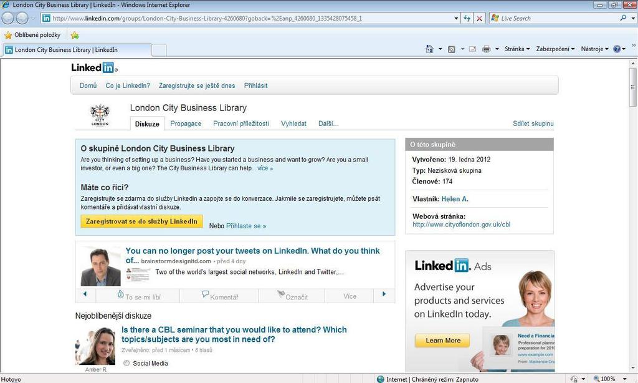Open the Stránka menu dropdown
Viewport: 638px width, 383px height.
(517, 49)
